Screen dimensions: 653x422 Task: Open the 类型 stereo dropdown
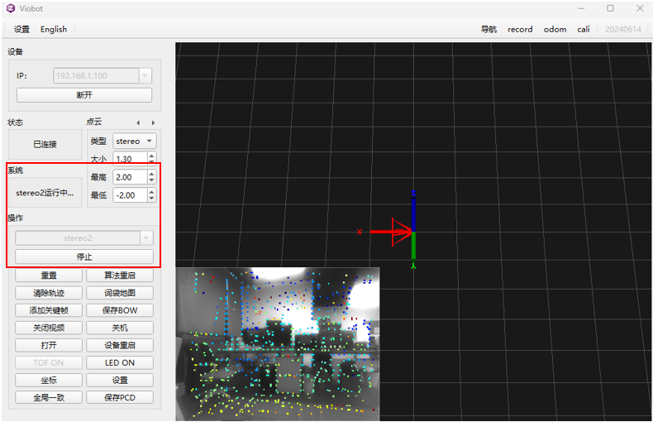point(135,141)
